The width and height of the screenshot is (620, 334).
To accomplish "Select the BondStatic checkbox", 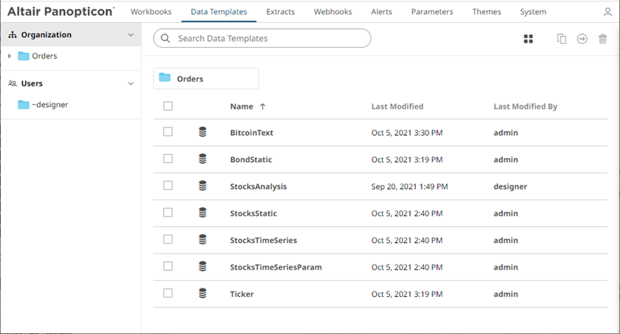I will (168, 159).
